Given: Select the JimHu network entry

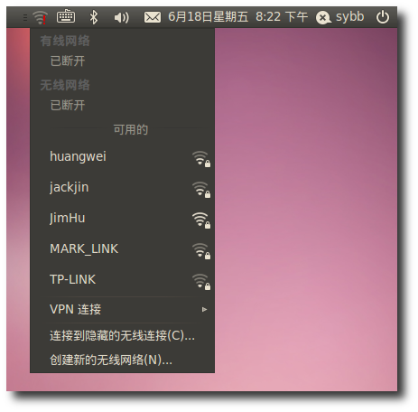Looking at the screenshot, I should click(x=123, y=219).
